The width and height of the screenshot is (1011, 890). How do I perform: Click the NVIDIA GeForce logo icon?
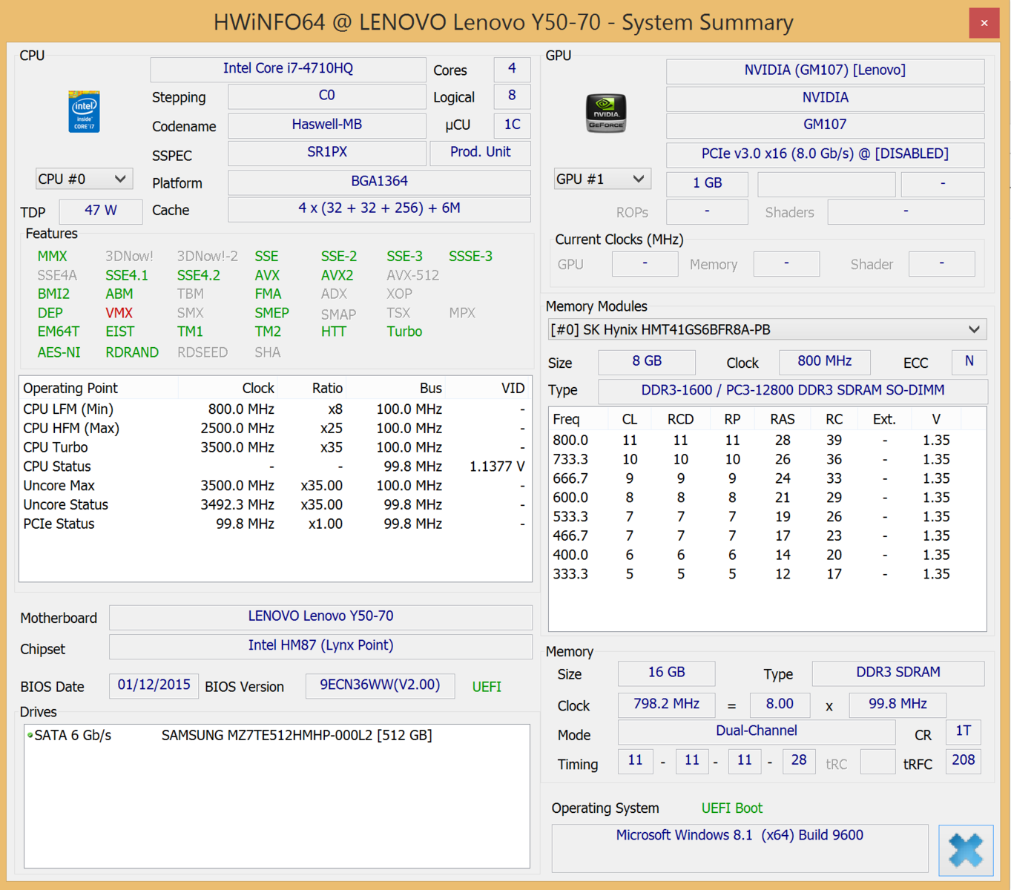click(606, 113)
